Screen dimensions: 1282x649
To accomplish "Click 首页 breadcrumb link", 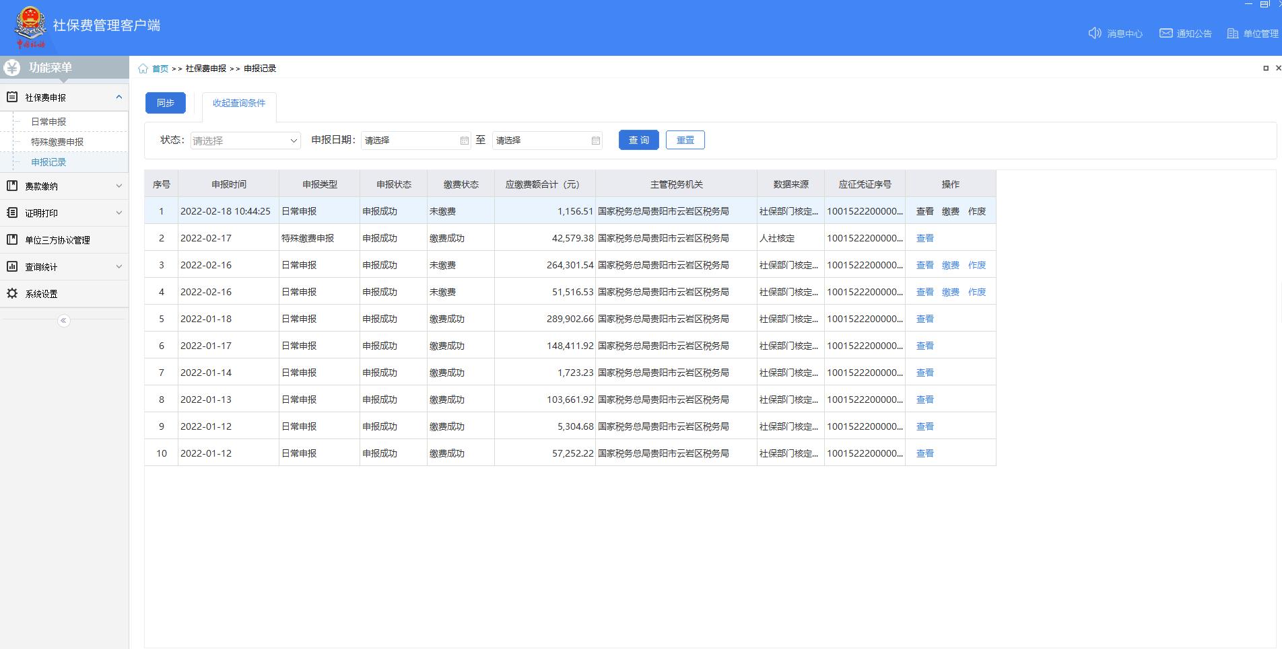I will [160, 69].
